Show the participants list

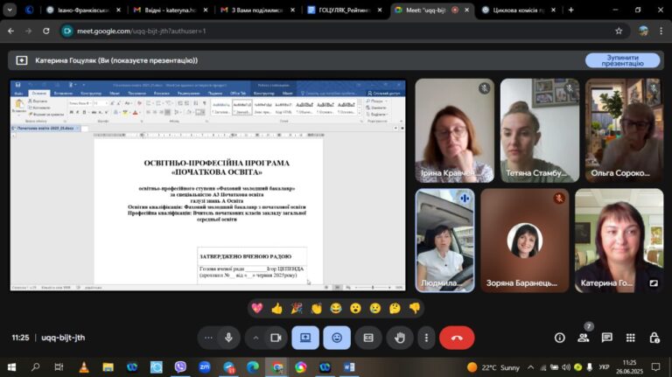584,338
